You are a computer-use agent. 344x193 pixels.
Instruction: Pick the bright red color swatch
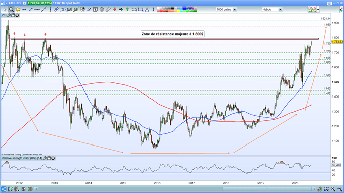pos(161,11)
